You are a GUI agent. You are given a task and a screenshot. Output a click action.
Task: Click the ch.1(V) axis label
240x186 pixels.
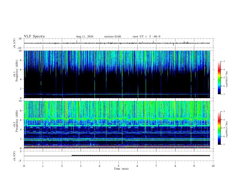(15, 43)
